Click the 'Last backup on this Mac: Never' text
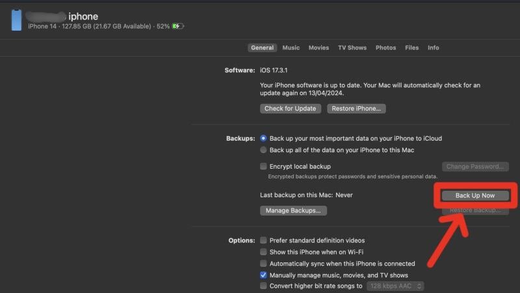This screenshot has width=520, height=293. coord(306,195)
